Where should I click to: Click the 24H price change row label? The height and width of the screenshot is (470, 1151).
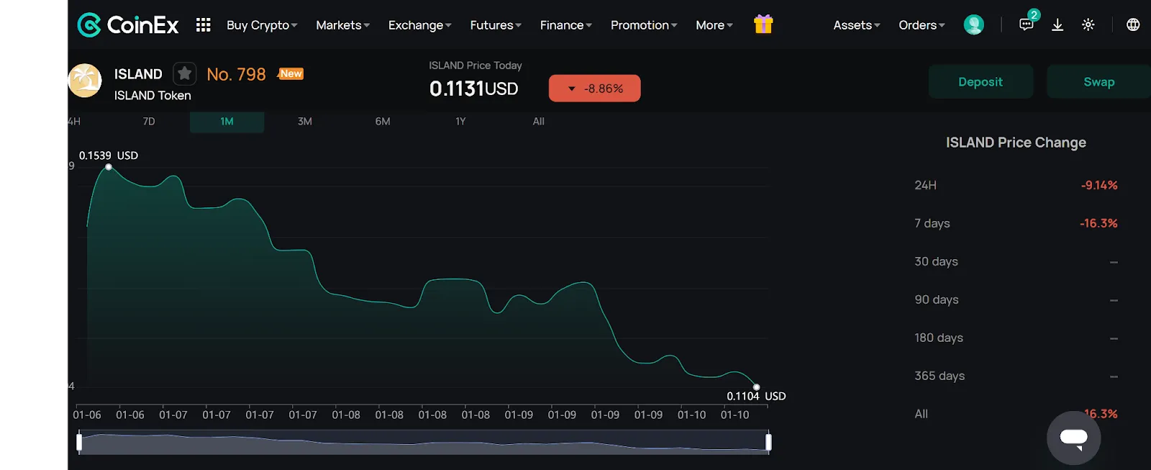point(925,185)
